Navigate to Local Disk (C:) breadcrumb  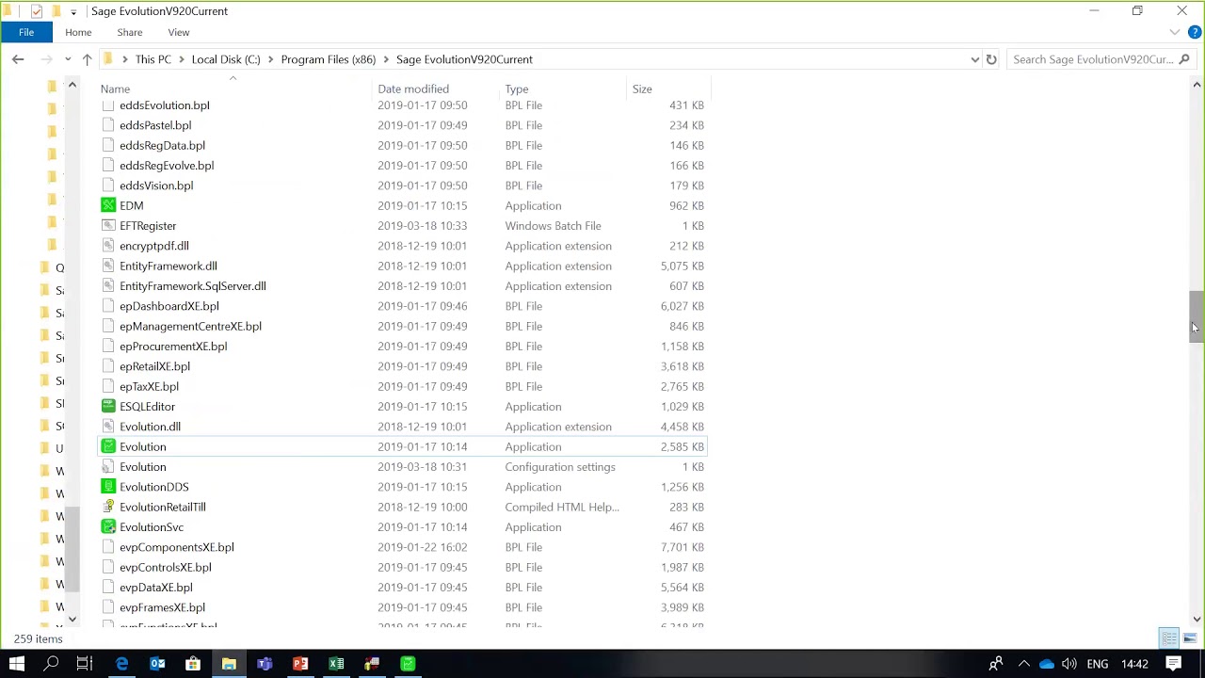pos(226,59)
